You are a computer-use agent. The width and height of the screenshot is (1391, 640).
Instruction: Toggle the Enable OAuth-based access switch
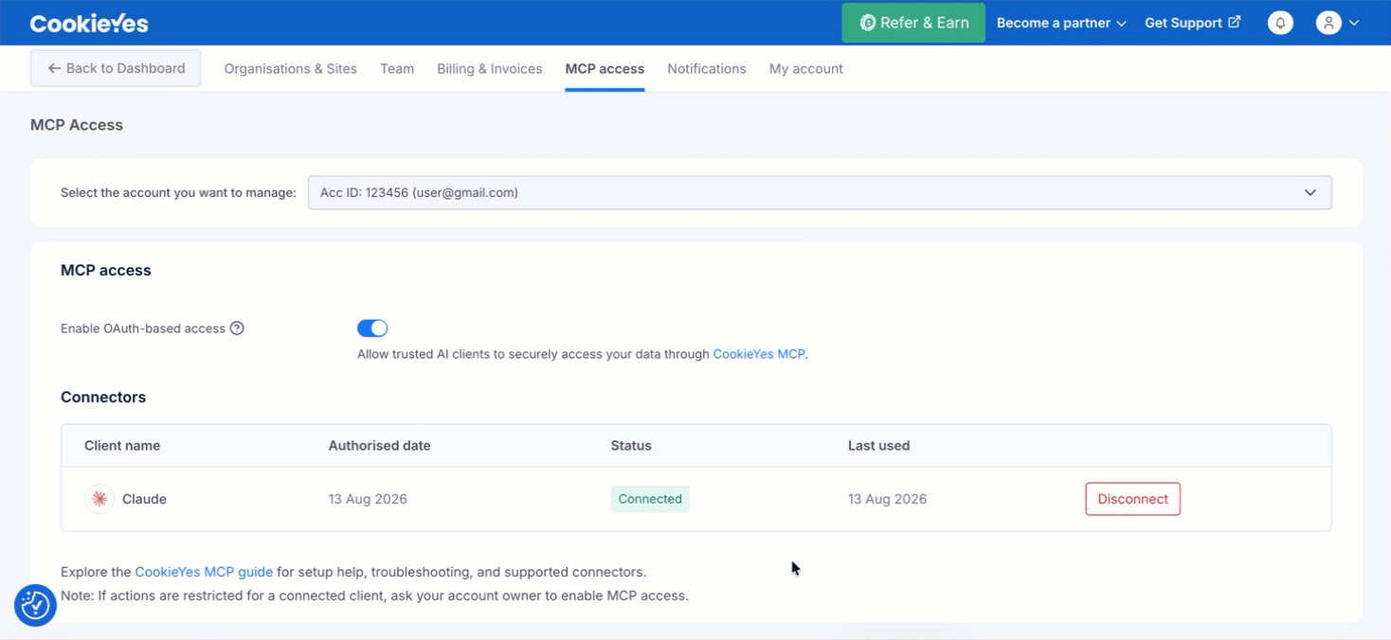pyautogui.click(x=372, y=329)
